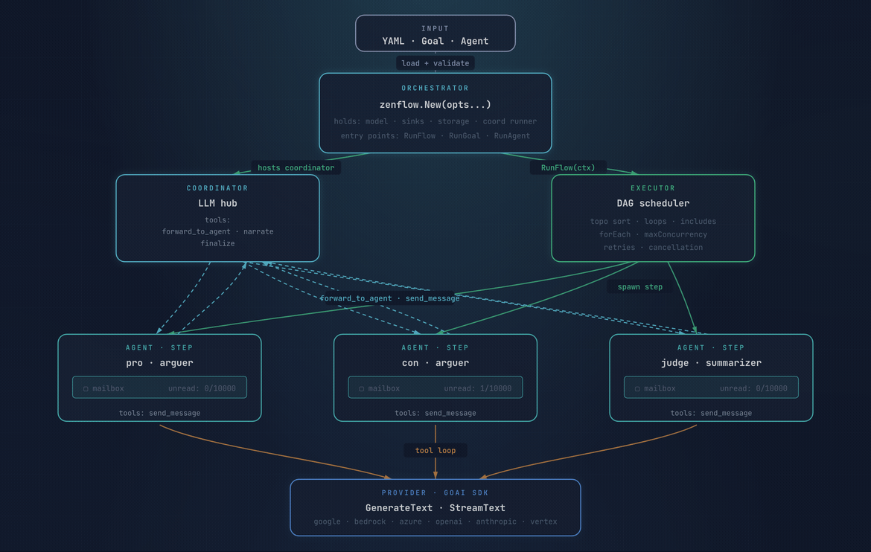The width and height of the screenshot is (871, 552).
Task: Click 'unread: 0/10000' in the pro arguer card
Action: 202,389
